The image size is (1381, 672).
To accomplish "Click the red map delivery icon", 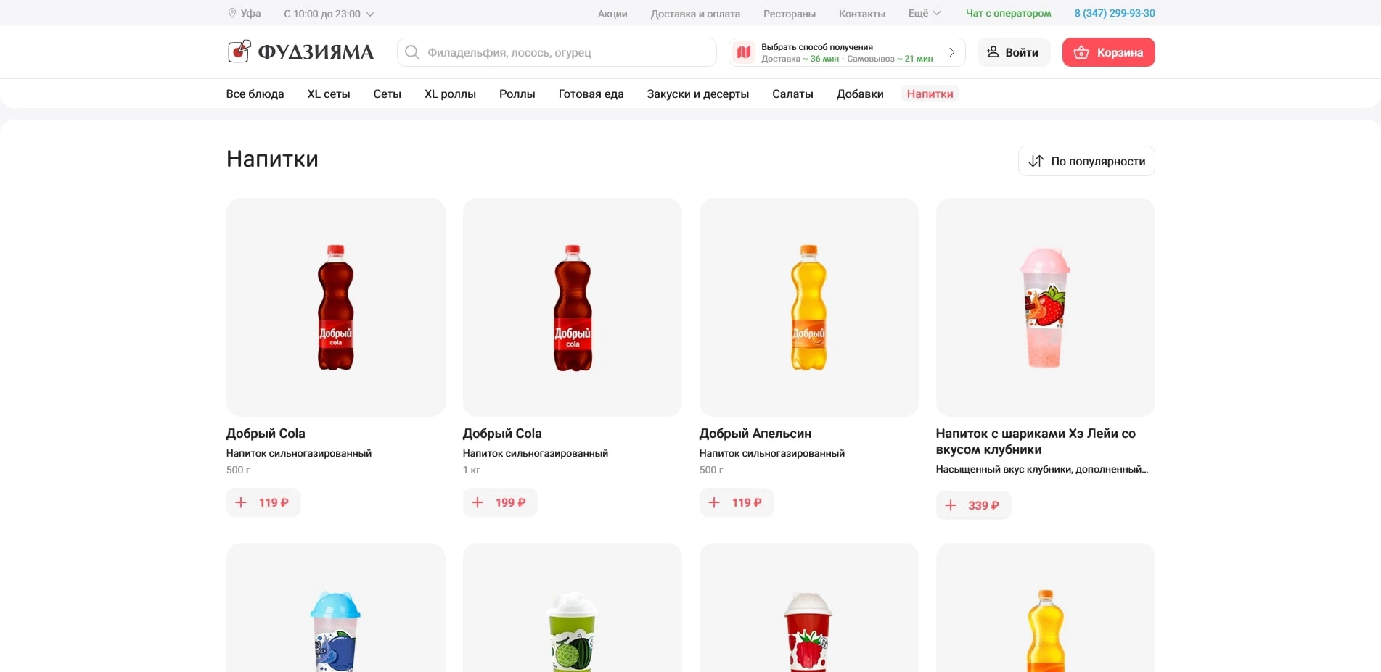I will (744, 52).
